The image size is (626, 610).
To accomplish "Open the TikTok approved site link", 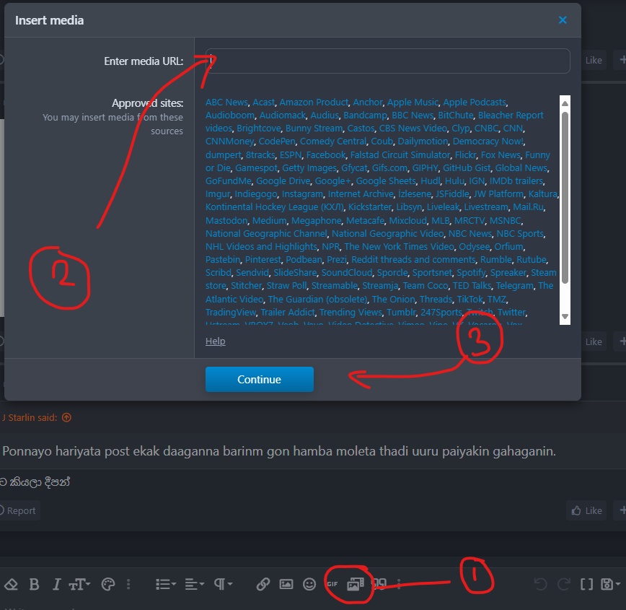I will tap(470, 300).
